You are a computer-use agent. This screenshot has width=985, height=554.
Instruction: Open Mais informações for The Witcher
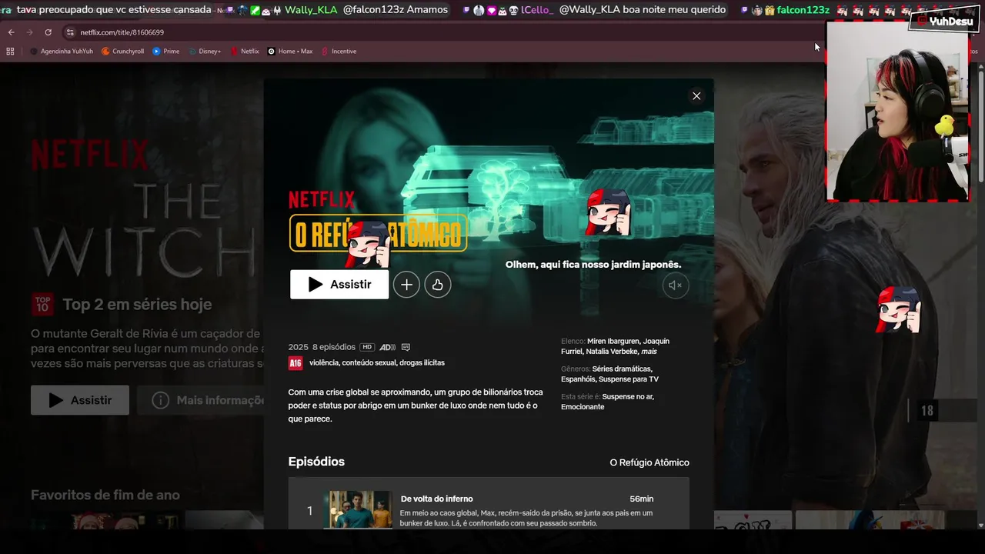(202, 400)
